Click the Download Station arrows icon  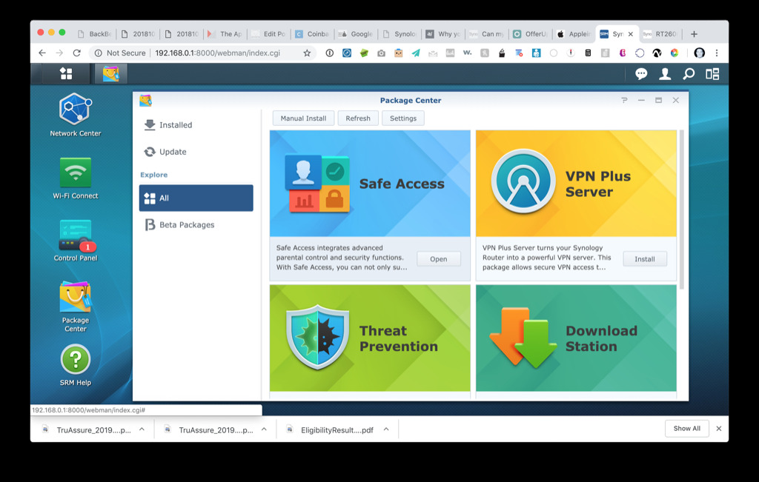click(x=523, y=337)
